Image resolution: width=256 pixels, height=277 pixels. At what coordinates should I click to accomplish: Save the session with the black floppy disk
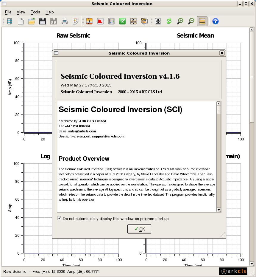point(43,21)
